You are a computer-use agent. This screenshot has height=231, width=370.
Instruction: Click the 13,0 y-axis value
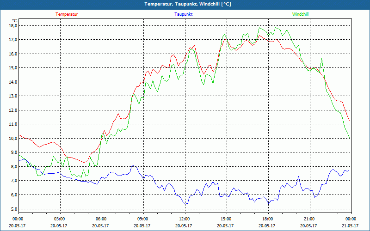13,96
